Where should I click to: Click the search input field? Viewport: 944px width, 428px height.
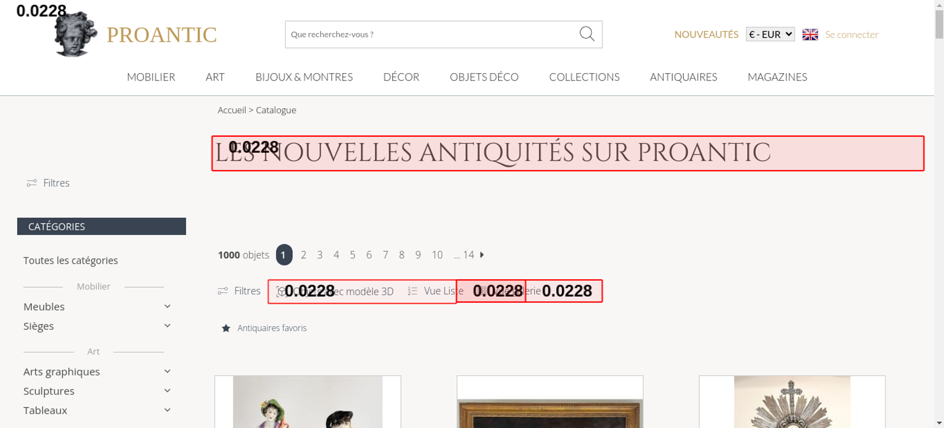tap(432, 34)
